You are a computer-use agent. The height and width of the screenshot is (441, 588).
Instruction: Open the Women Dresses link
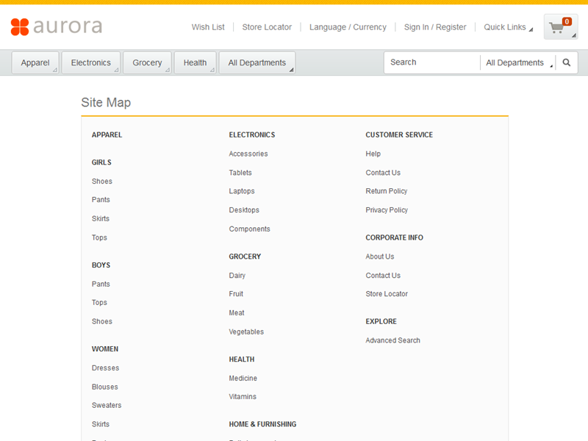coord(105,368)
